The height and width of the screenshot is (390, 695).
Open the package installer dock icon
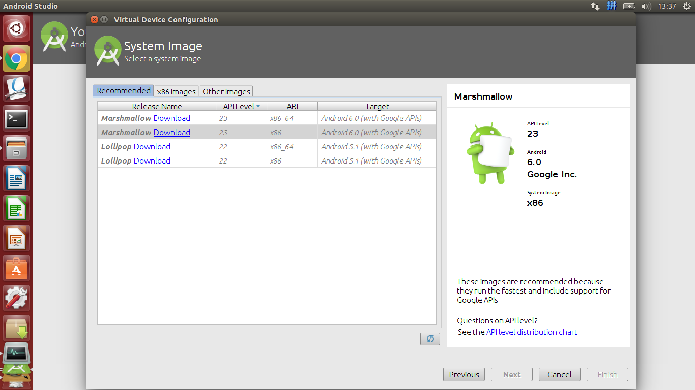click(x=16, y=328)
